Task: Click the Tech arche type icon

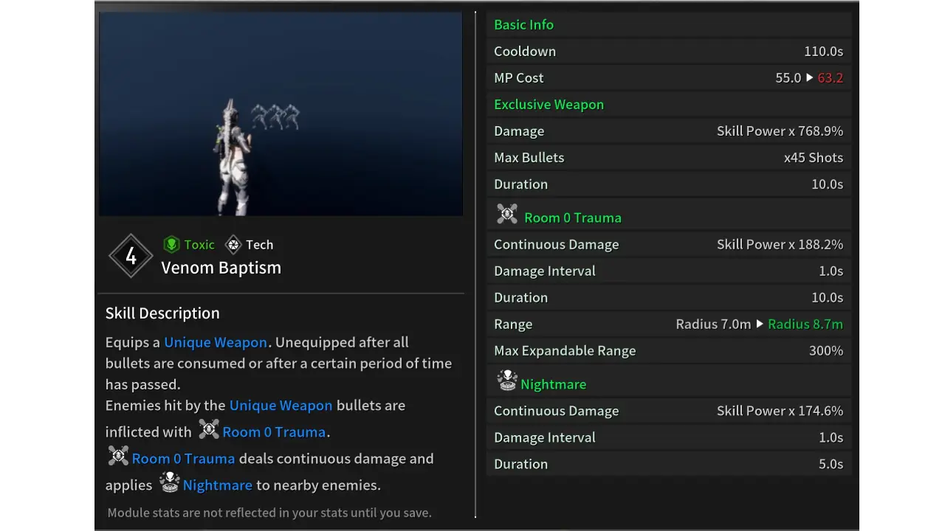Action: point(233,244)
